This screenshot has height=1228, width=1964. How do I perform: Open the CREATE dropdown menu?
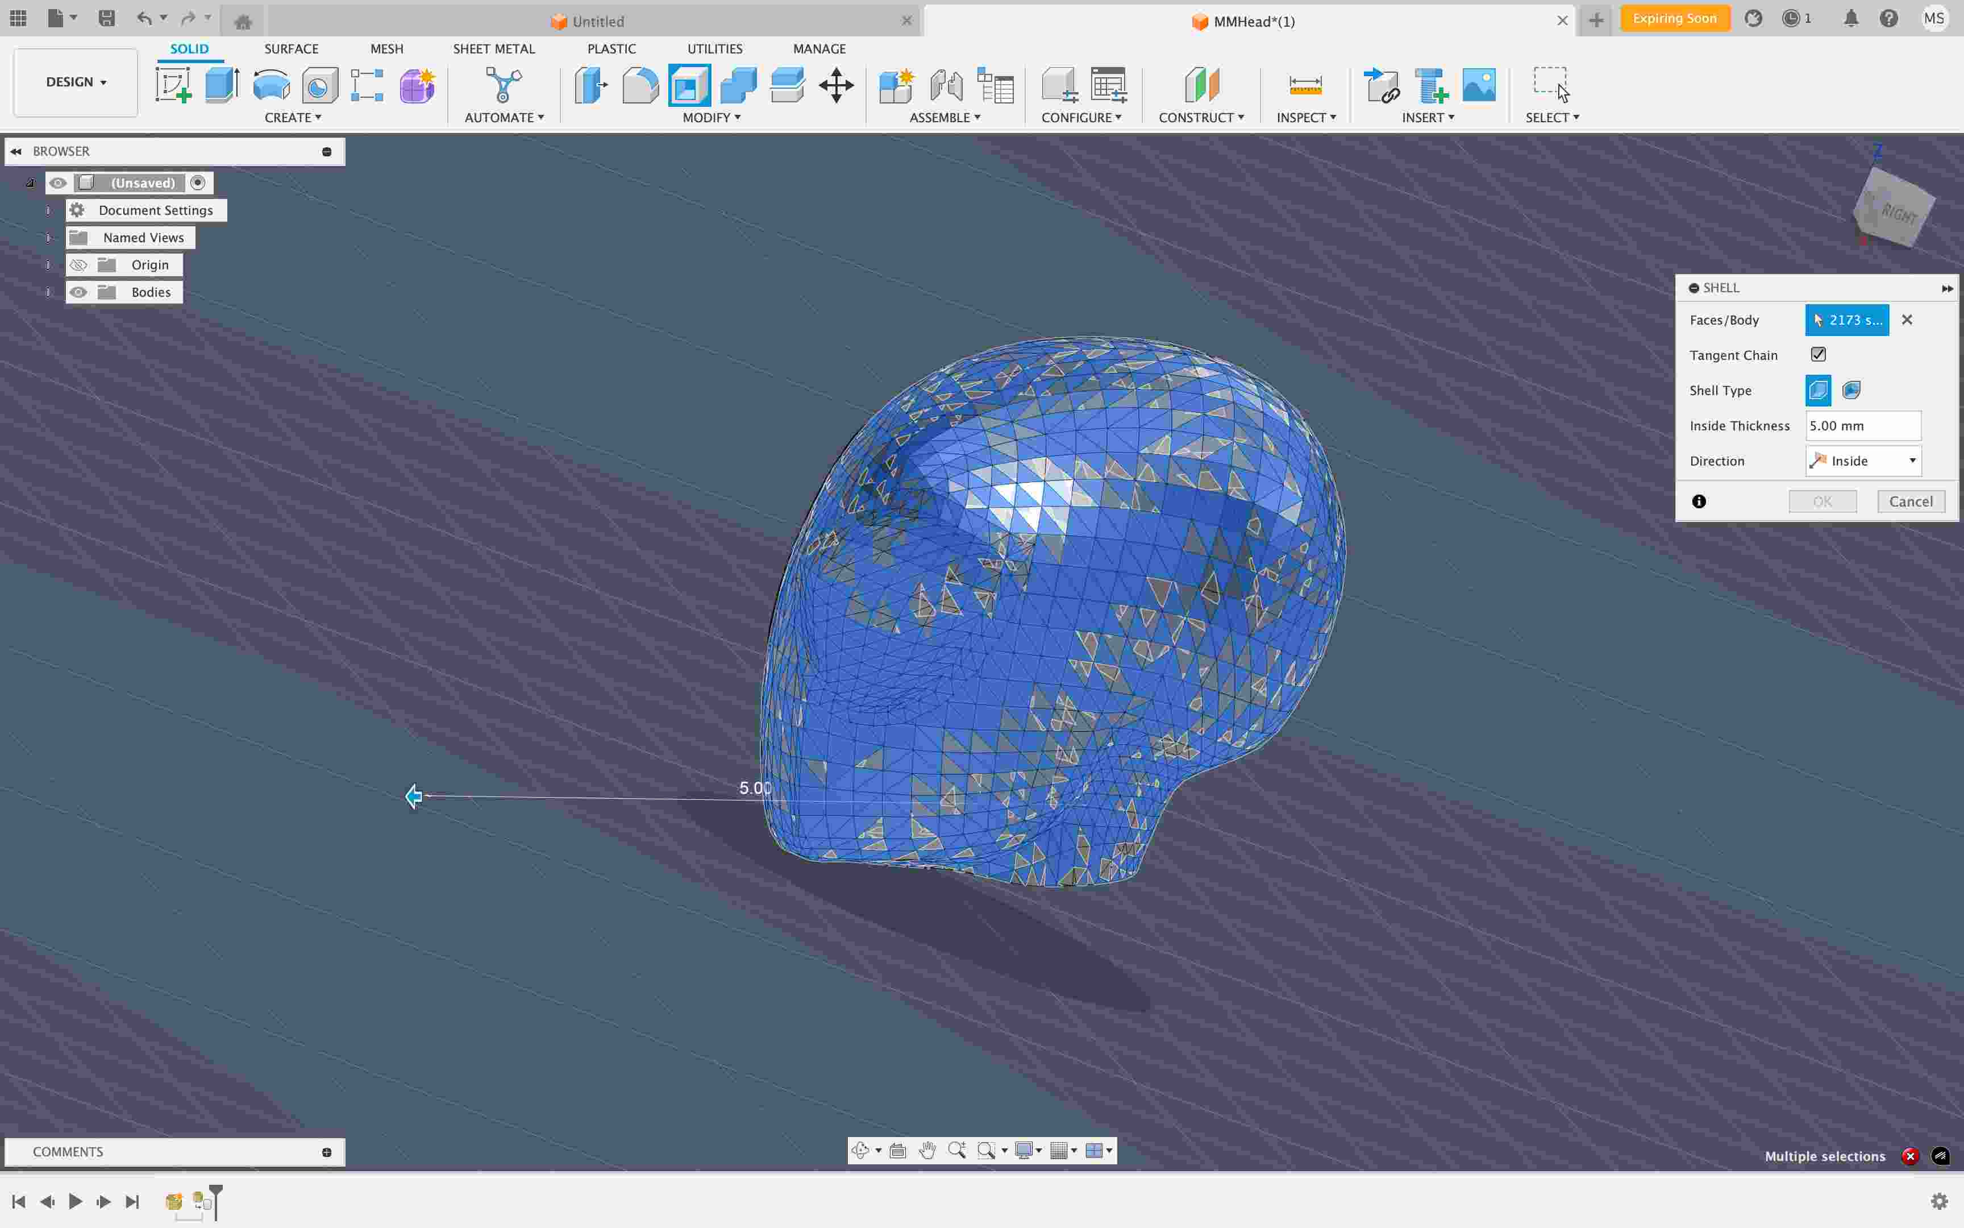tap(292, 118)
